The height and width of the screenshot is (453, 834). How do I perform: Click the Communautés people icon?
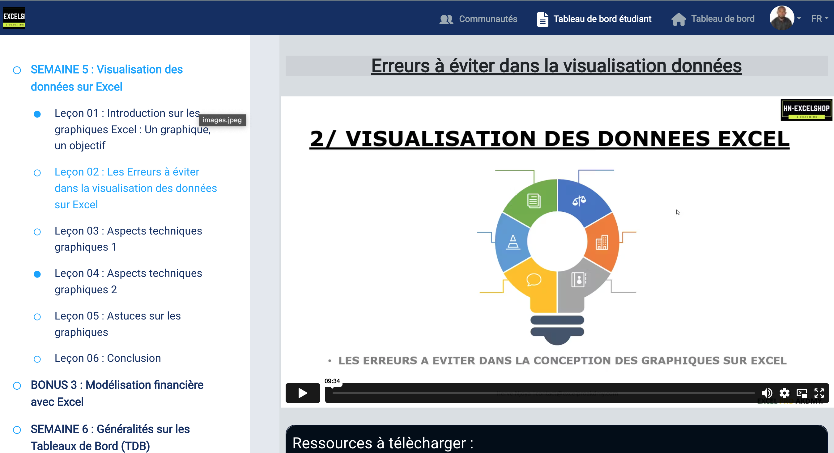tap(446, 19)
